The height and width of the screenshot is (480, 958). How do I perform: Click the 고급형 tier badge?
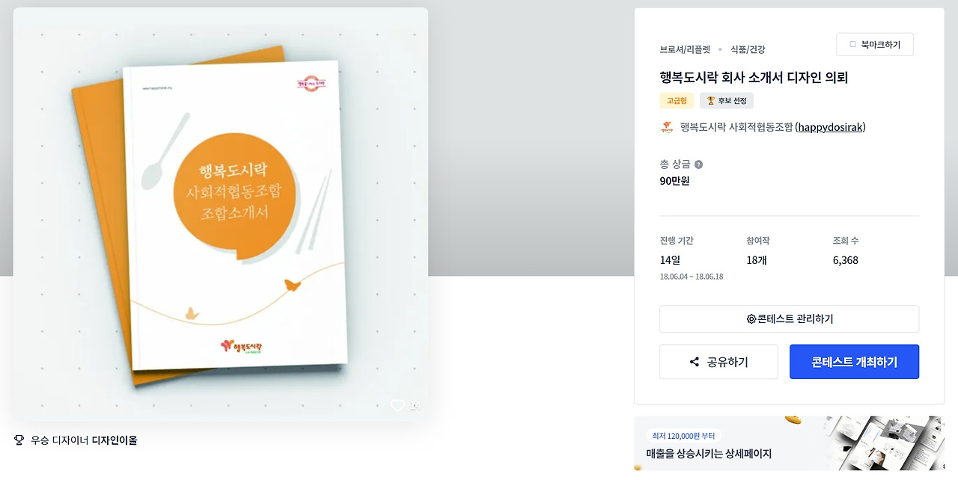[677, 101]
